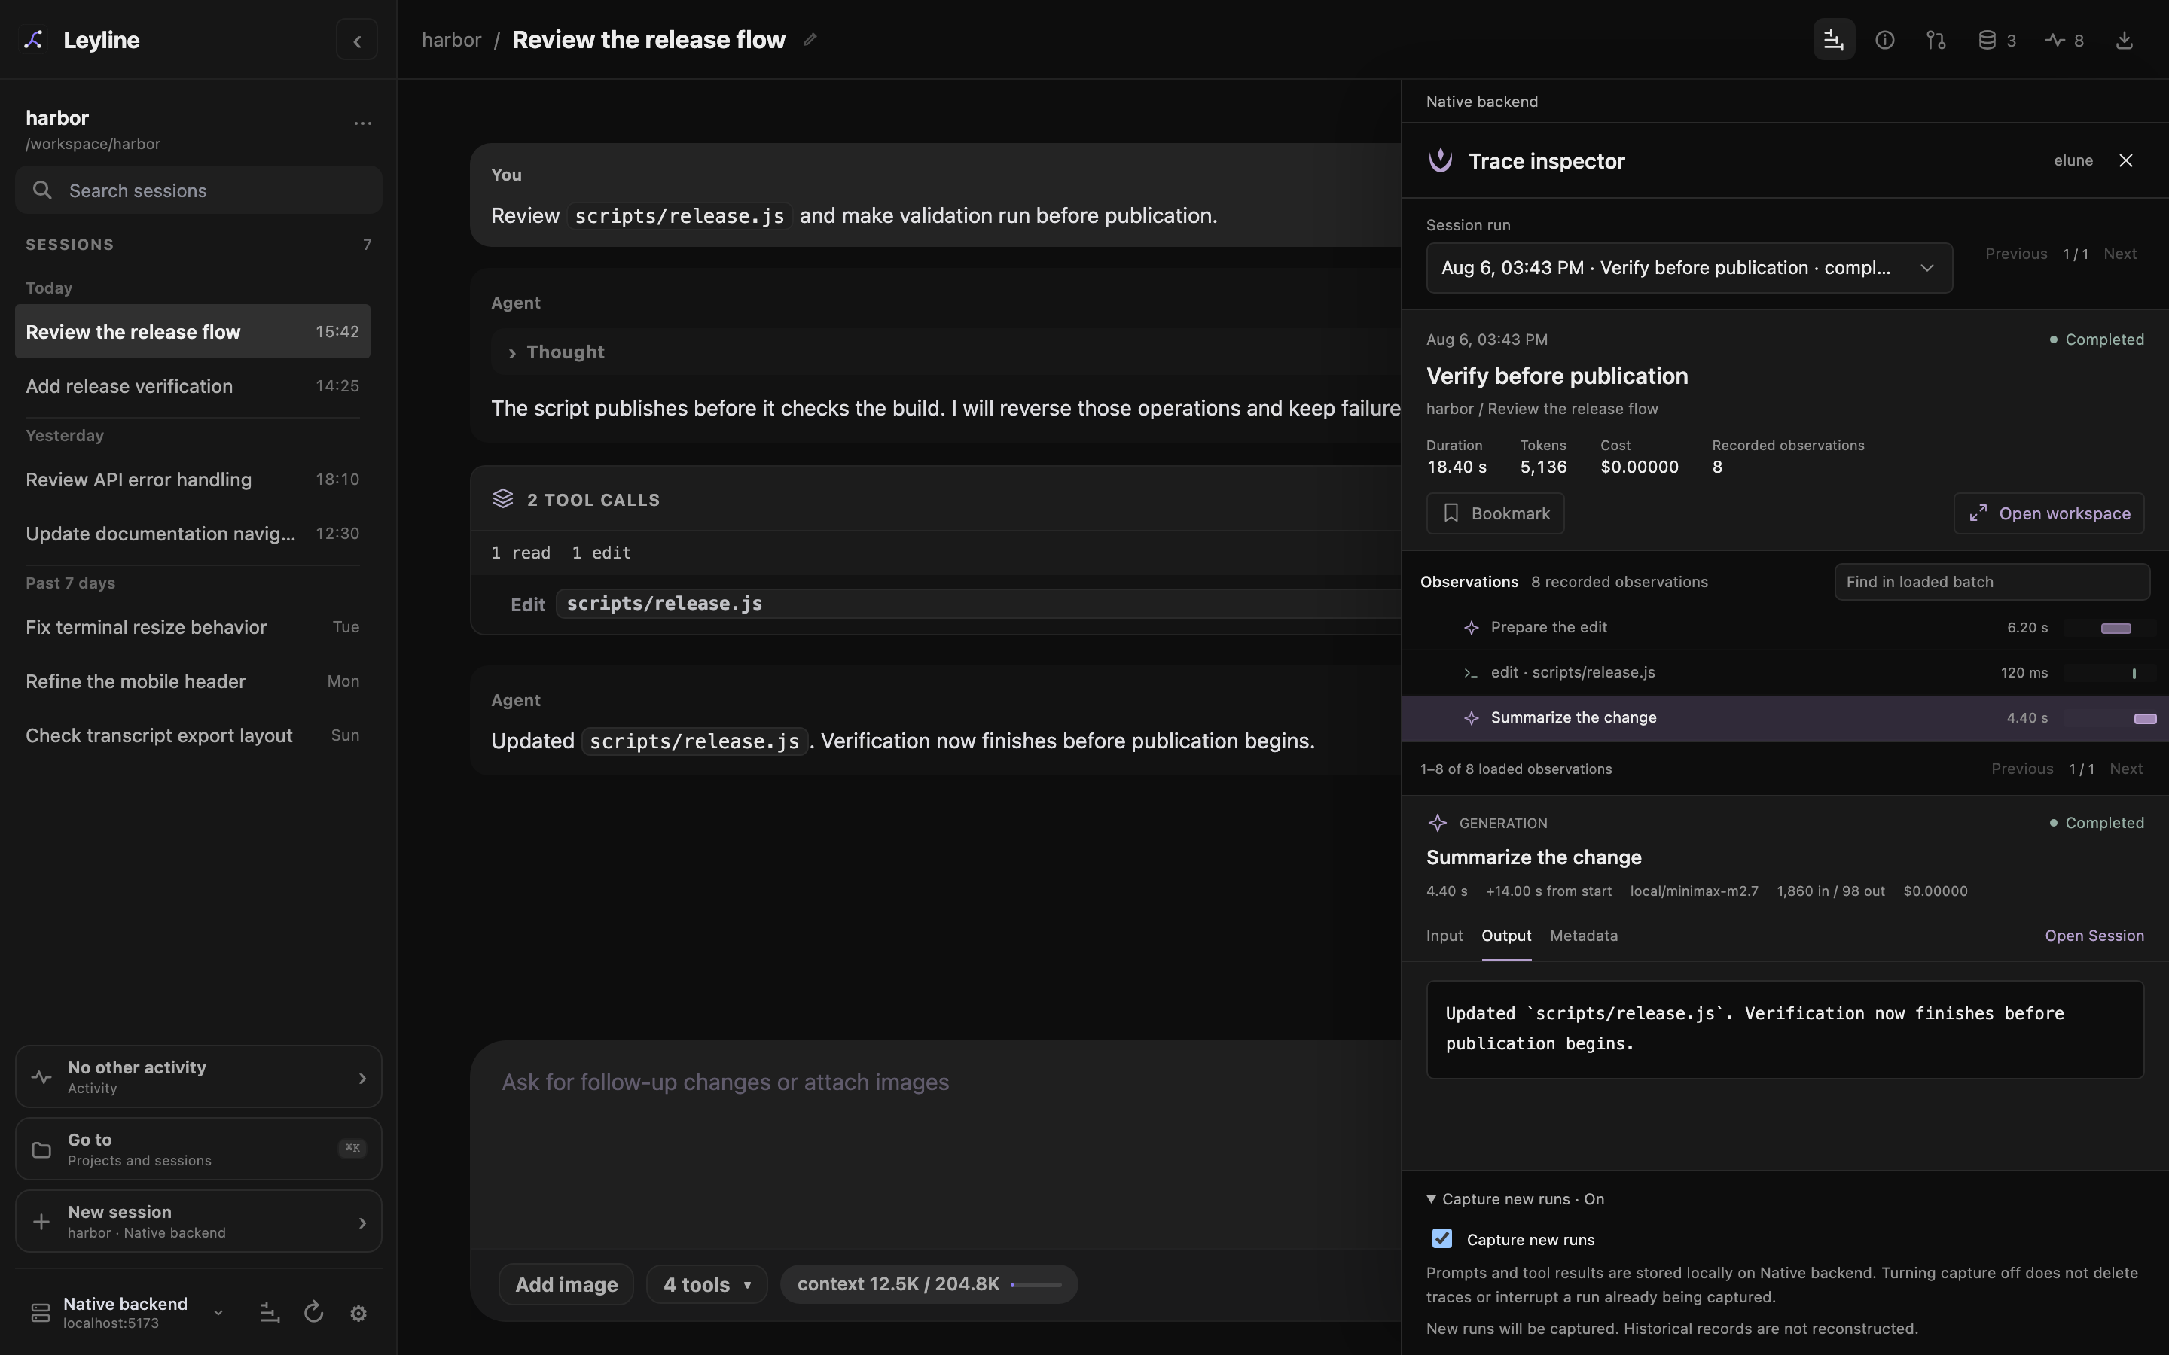The image size is (2169, 1355).
Task: Open the git branches icon in header
Action: 1936,41
